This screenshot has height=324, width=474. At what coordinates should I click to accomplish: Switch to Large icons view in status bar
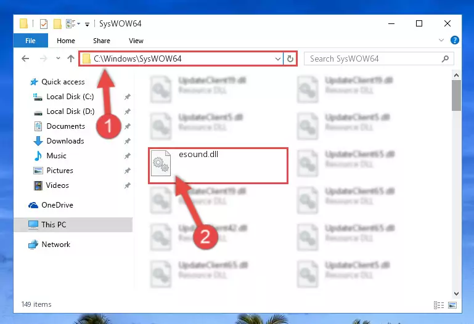[x=452, y=305]
